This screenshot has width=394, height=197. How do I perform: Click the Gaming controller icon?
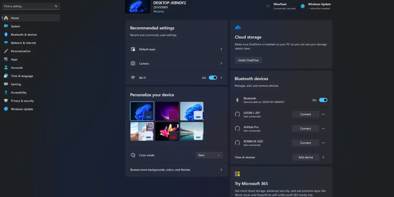tap(6, 84)
